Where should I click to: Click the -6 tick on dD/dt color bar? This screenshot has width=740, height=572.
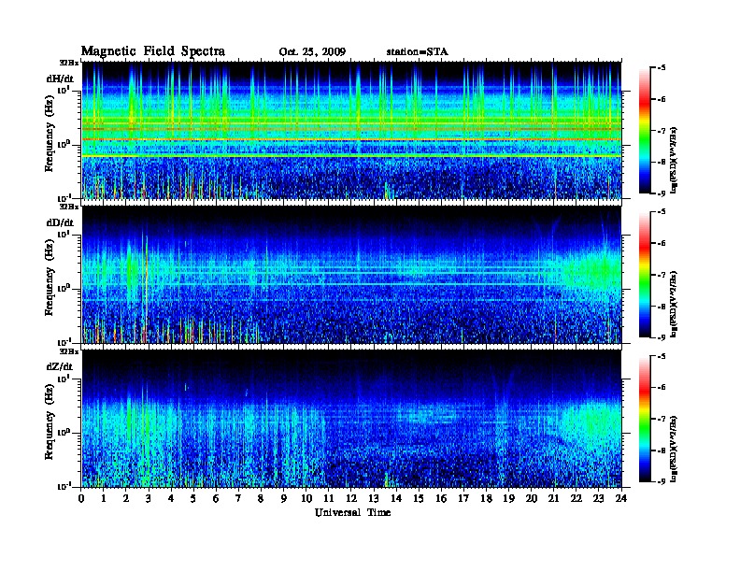pyautogui.click(x=662, y=244)
